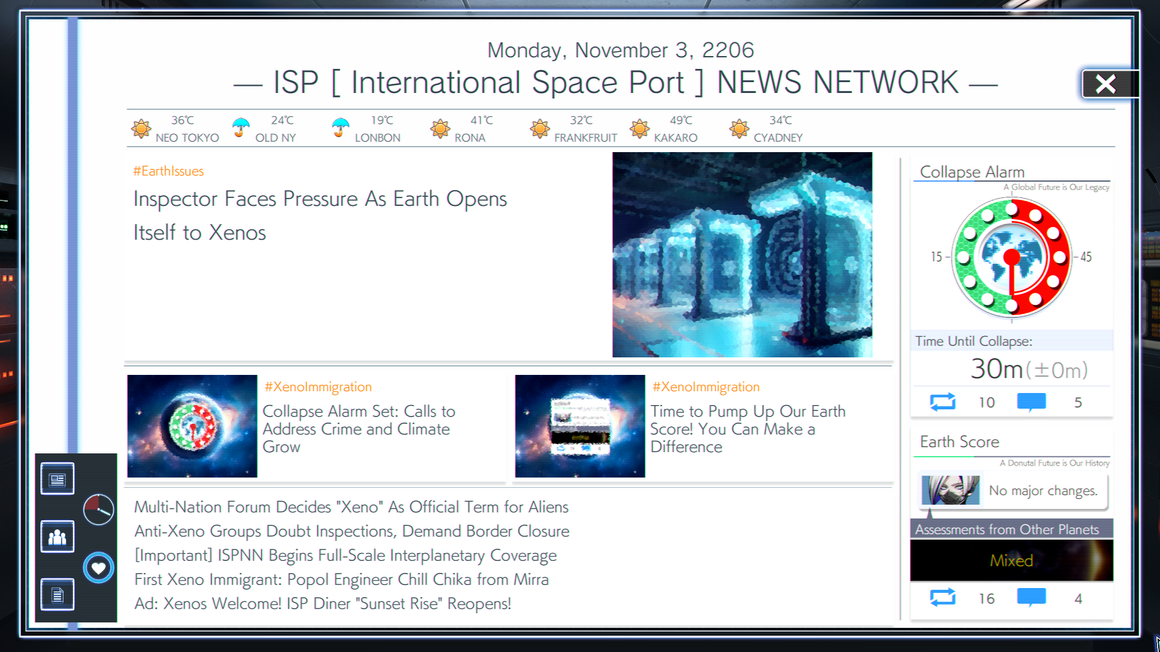
Task: Click the sun weather icon next to NEO TOKYO
Action: pos(141,128)
